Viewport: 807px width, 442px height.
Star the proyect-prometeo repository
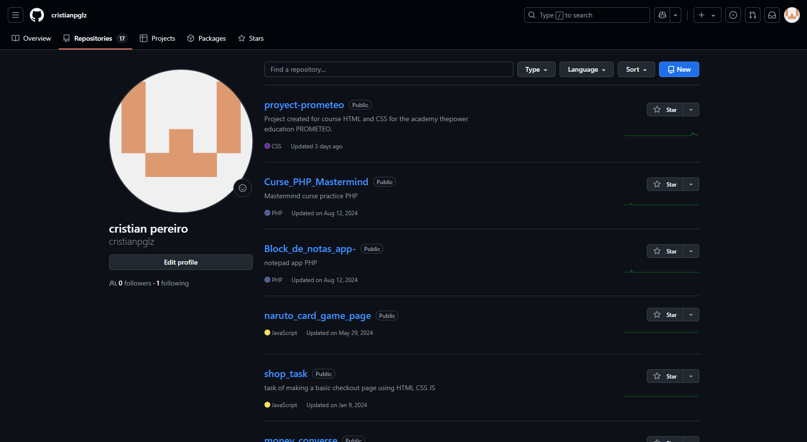tap(665, 110)
